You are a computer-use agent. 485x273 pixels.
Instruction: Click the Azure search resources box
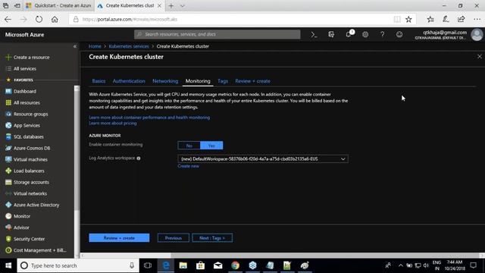click(x=217, y=34)
